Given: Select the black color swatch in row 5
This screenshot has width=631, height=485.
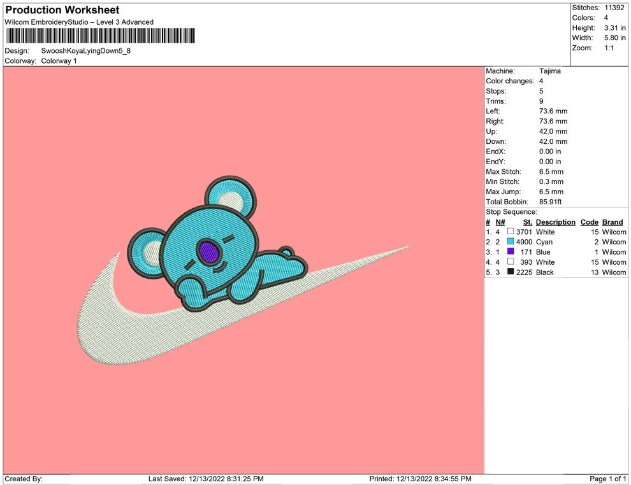Looking at the screenshot, I should pos(511,272).
